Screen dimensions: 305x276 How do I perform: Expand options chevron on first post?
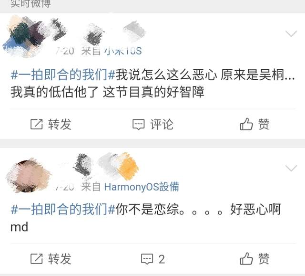click(x=291, y=34)
